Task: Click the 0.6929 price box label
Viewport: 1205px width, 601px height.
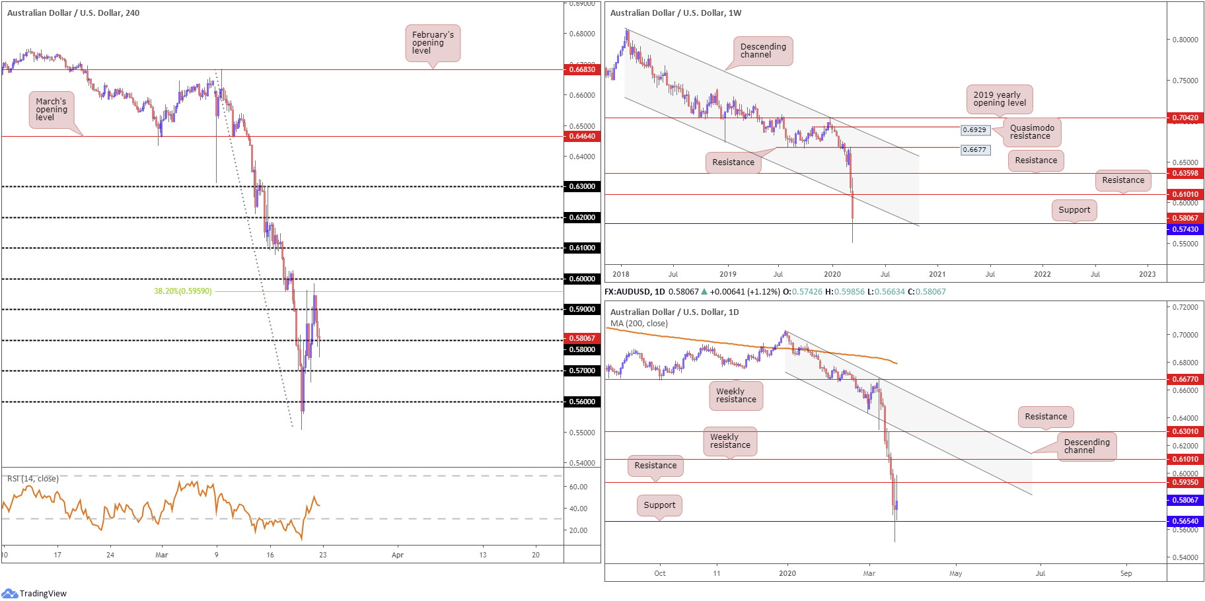Action: pos(974,130)
